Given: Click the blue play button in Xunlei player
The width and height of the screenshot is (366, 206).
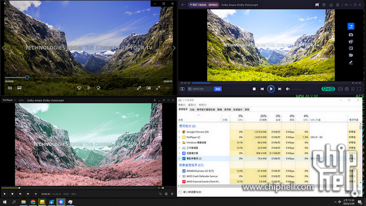Looking at the screenshot, I should coord(271,89).
